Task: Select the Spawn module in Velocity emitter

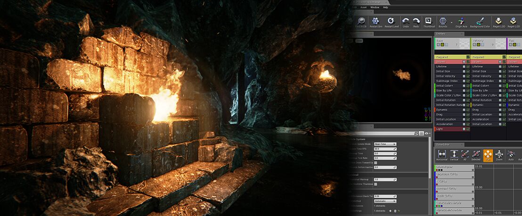Action: [x=485, y=62]
